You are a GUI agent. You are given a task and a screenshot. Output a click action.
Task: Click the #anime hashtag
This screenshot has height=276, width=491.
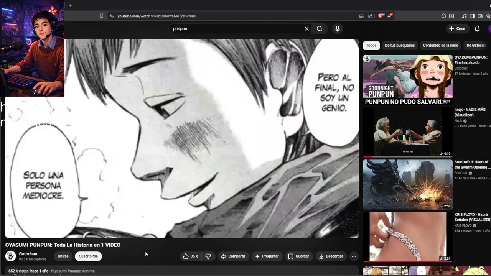click(88, 271)
